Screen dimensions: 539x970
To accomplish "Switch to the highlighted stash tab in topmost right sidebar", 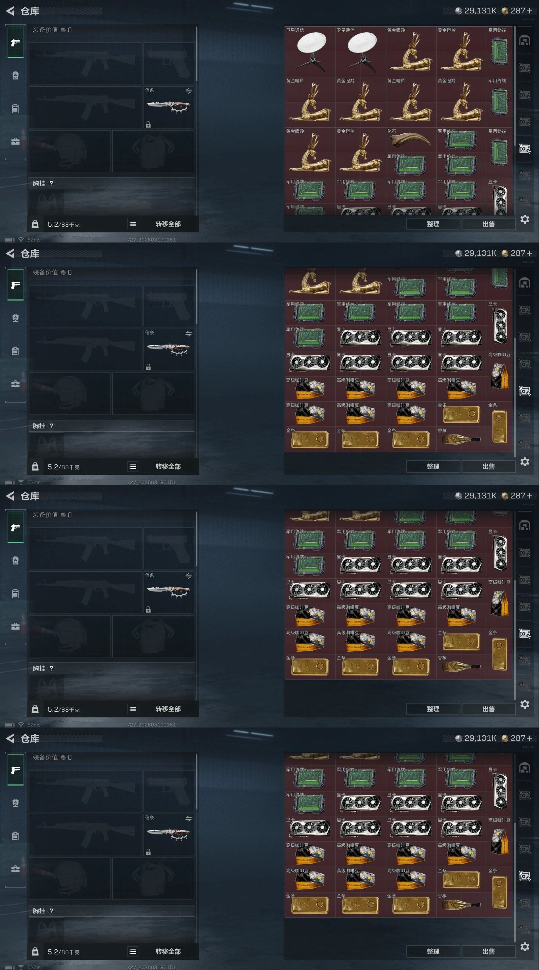I will (525, 148).
